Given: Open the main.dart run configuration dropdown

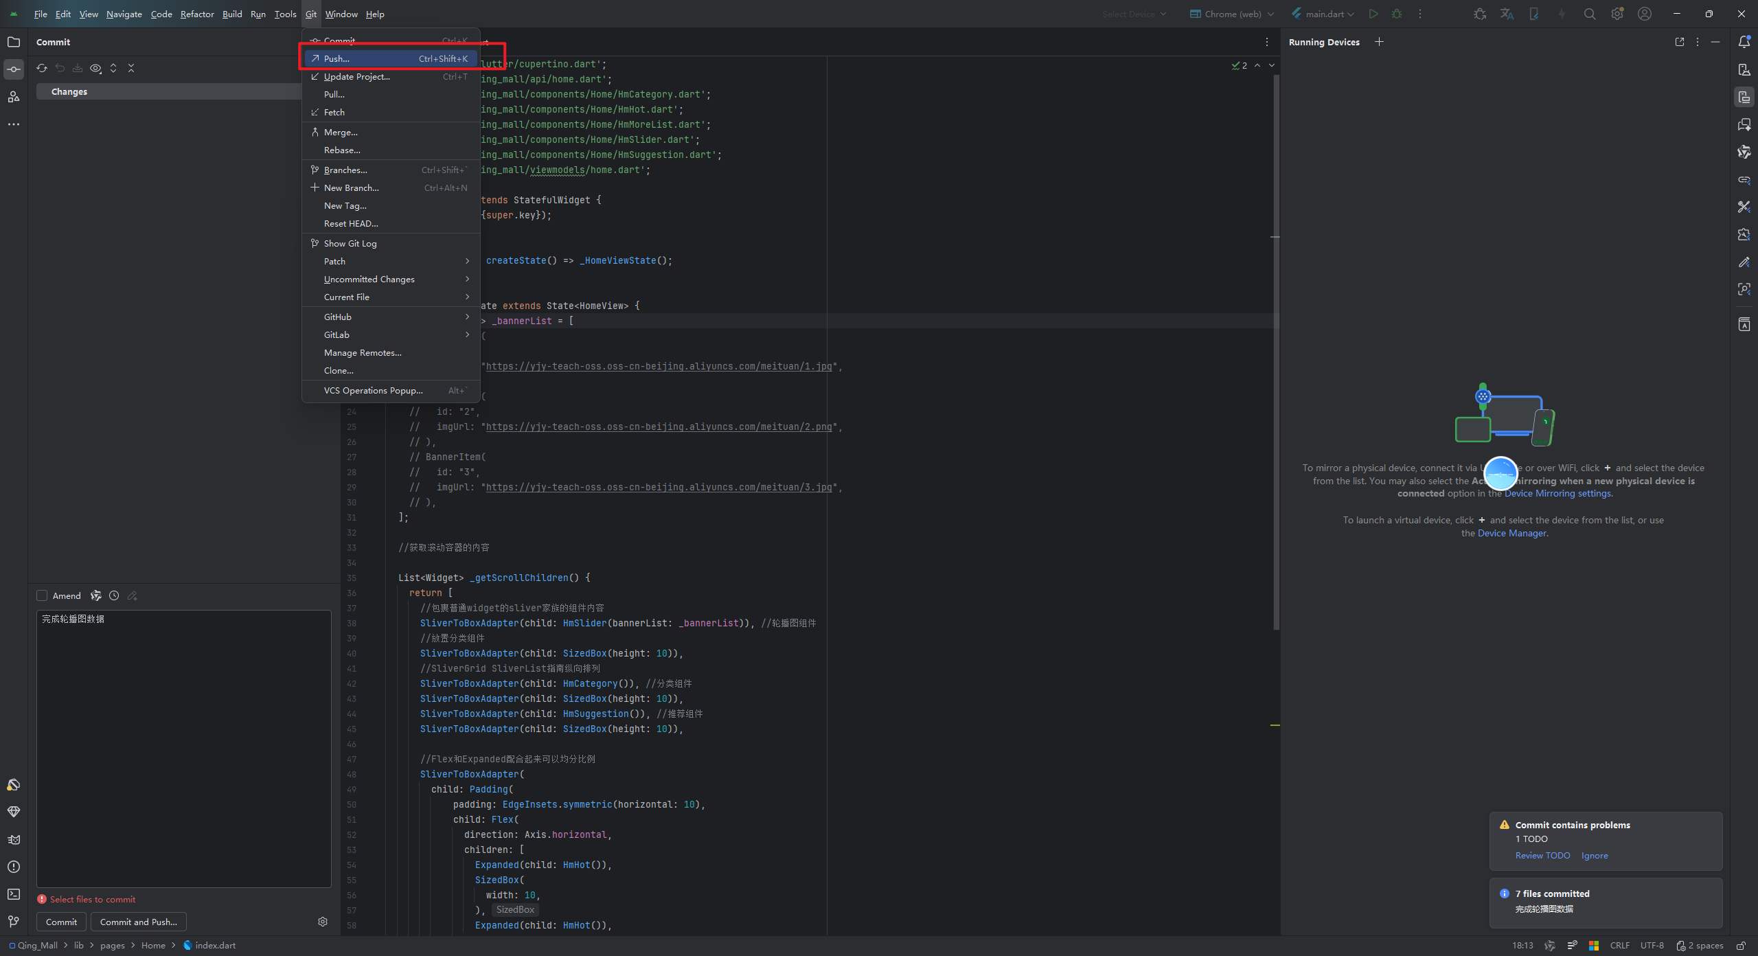Looking at the screenshot, I should pyautogui.click(x=1323, y=14).
